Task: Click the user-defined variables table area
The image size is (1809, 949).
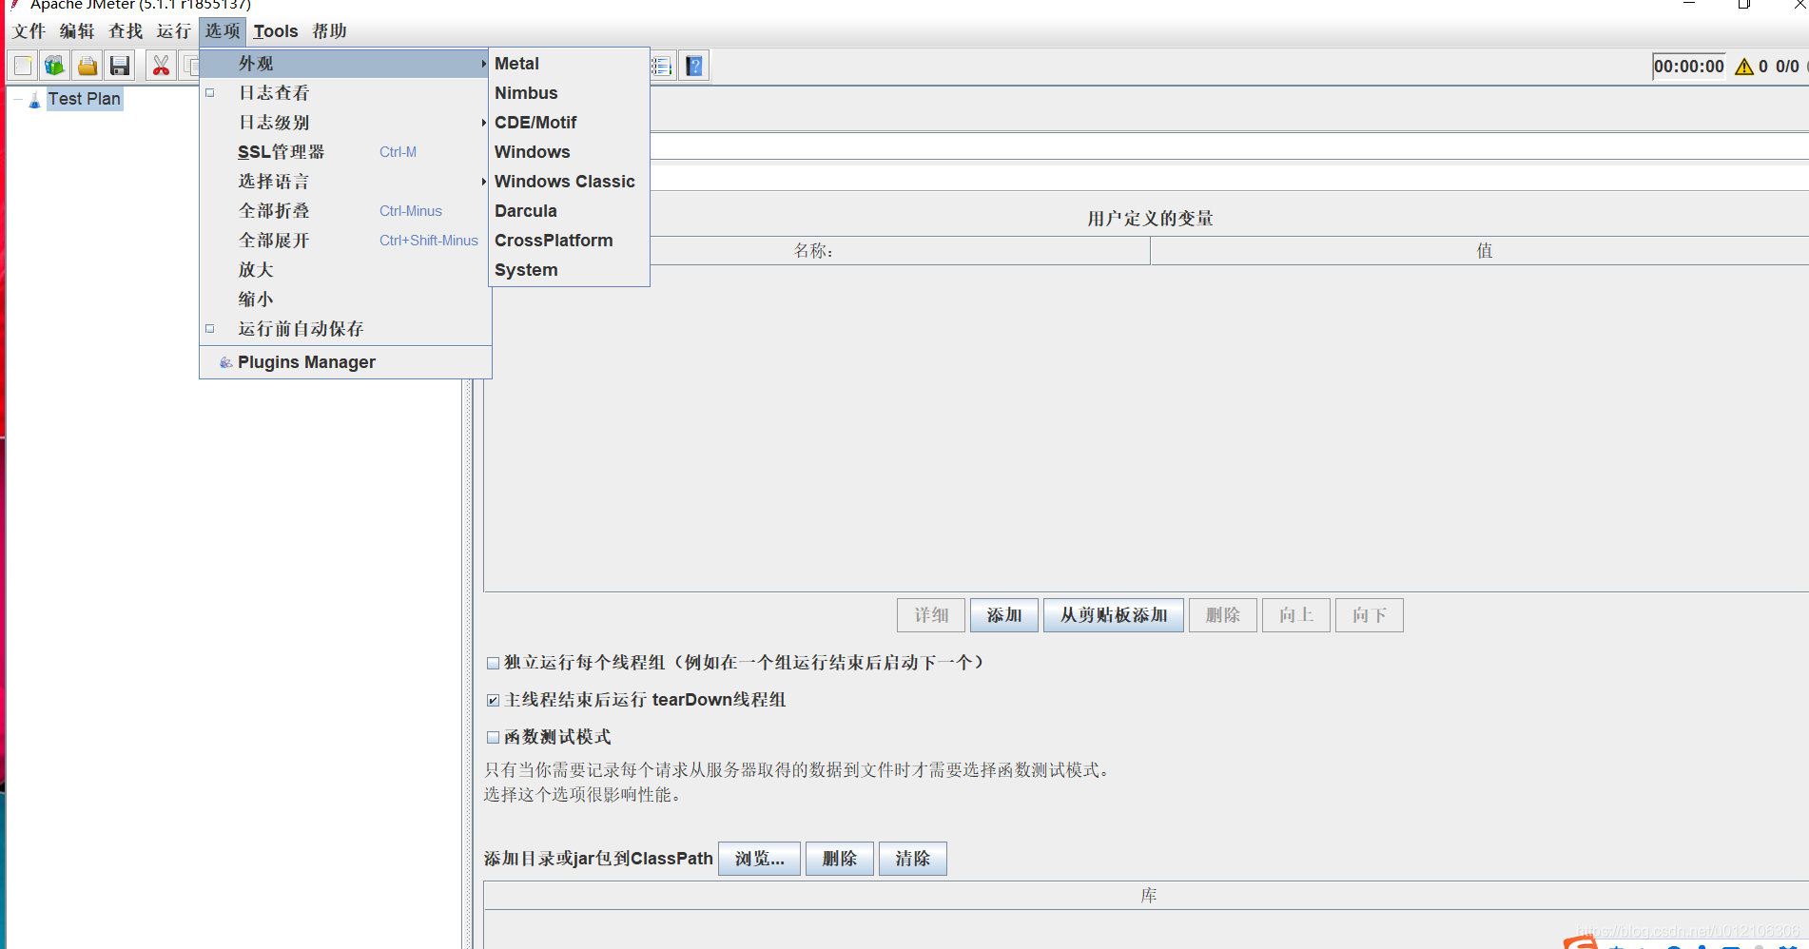Action: click(x=1146, y=428)
